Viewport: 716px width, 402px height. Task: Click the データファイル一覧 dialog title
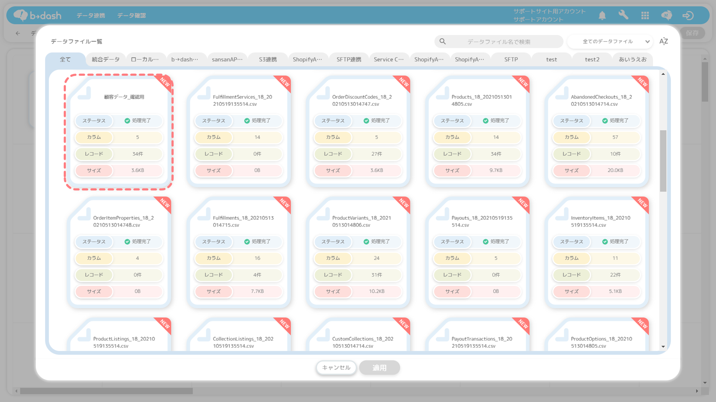click(76, 41)
